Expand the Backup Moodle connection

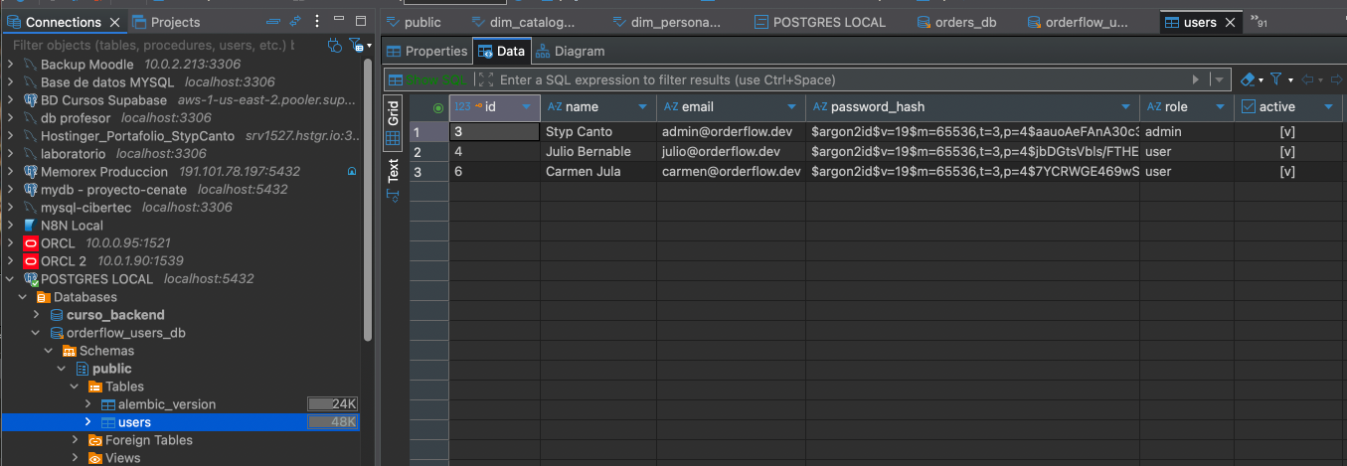(x=11, y=65)
